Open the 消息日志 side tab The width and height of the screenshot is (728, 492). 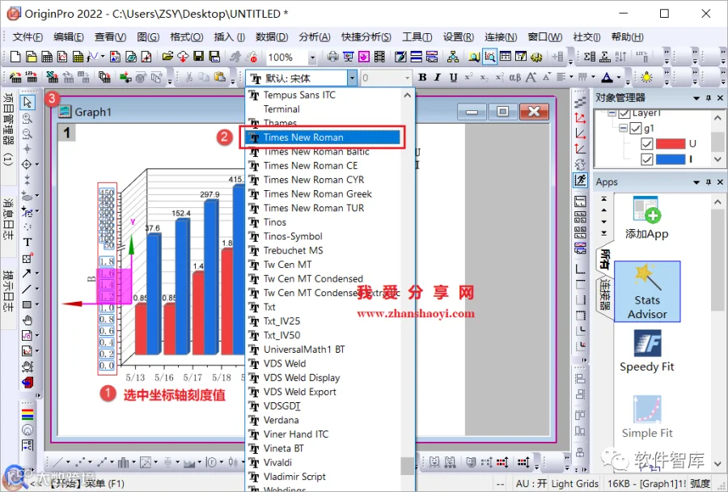coord(8,218)
